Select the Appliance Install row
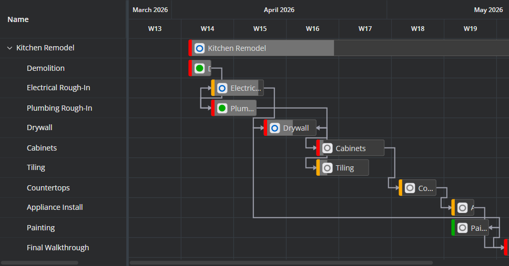The image size is (509, 266). [x=63, y=207]
